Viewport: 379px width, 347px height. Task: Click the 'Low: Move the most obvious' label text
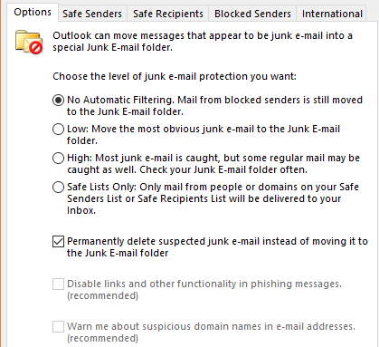(204, 135)
